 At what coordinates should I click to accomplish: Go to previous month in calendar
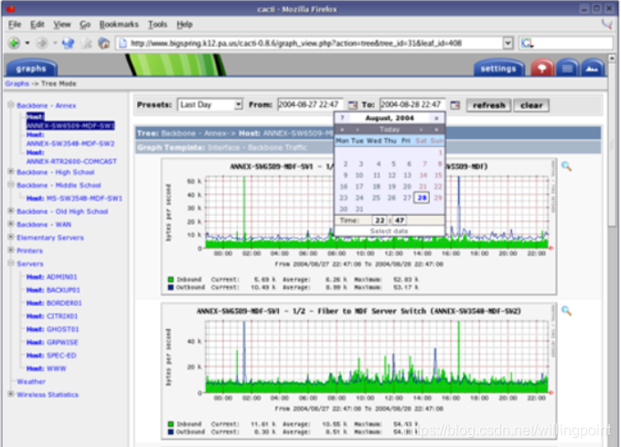358,130
